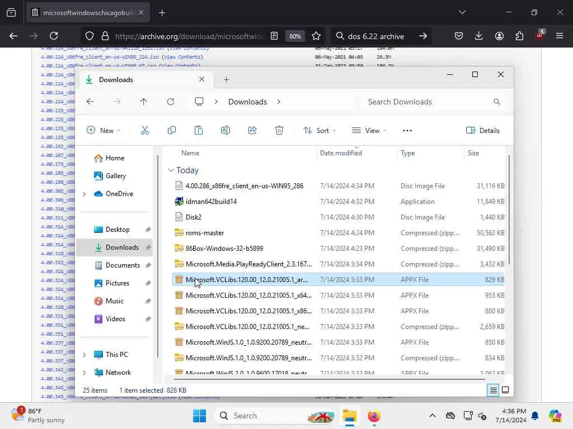The height and width of the screenshot is (429, 573).
Task: Click the 80% zoom indicator in Firefox
Action: [295, 36]
